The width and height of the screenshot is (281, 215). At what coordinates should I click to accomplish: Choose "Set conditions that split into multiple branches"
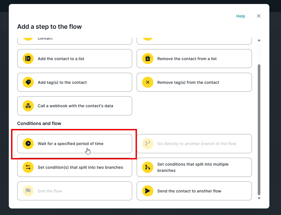pyautogui.click(x=194, y=167)
